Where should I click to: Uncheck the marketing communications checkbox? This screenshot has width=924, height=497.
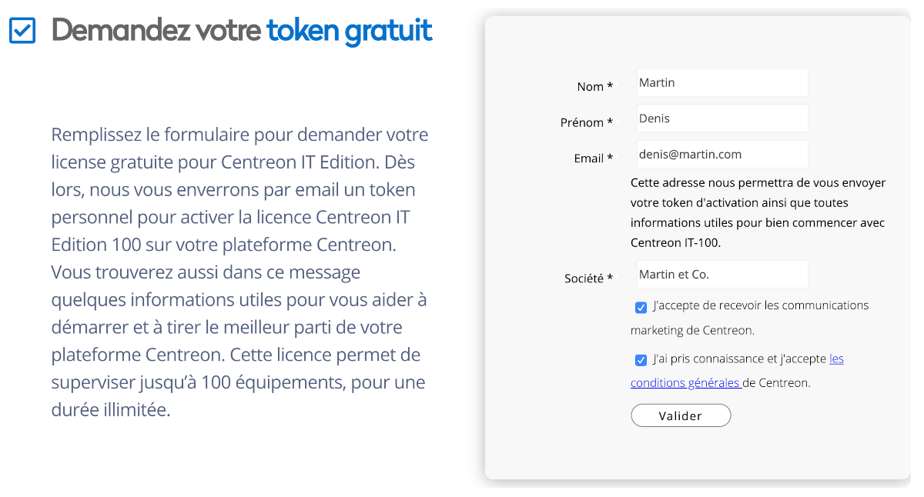click(x=641, y=307)
